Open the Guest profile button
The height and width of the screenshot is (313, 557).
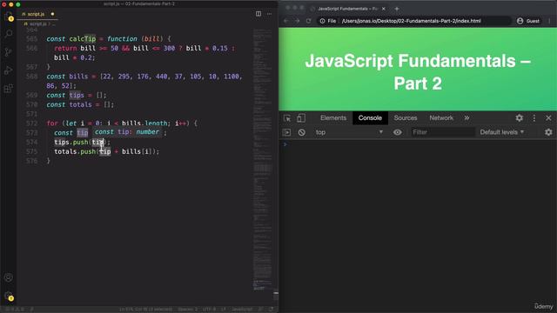click(528, 21)
